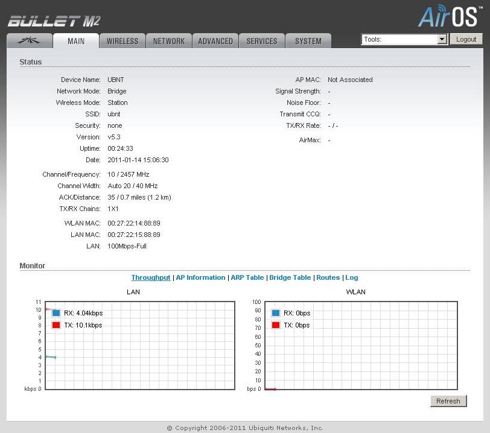The image size is (490, 433).
Task: Click the LAN speed 100Mbps-Full
Action: click(x=127, y=246)
